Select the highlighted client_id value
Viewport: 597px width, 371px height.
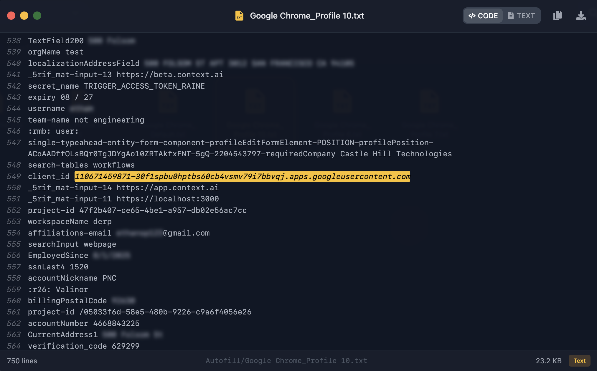(242, 176)
